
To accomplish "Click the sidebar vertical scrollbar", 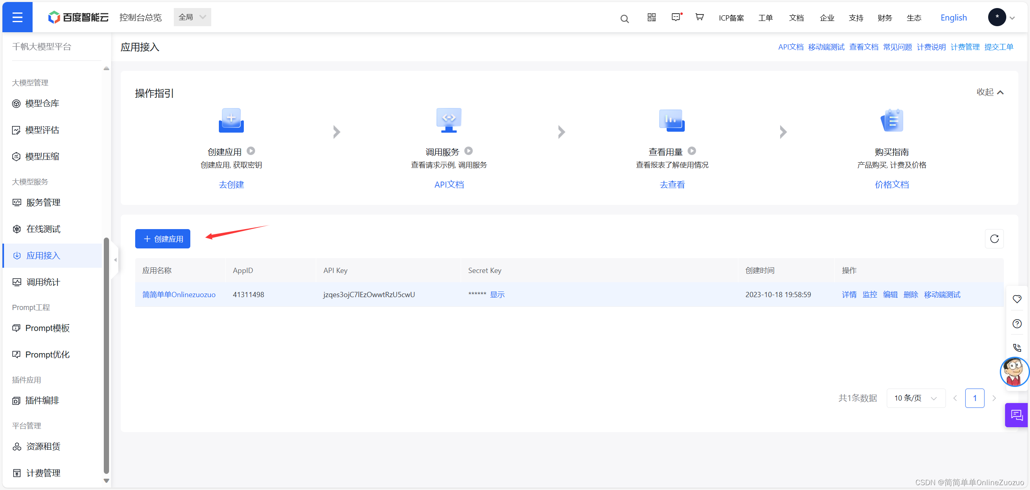I will 106,355.
